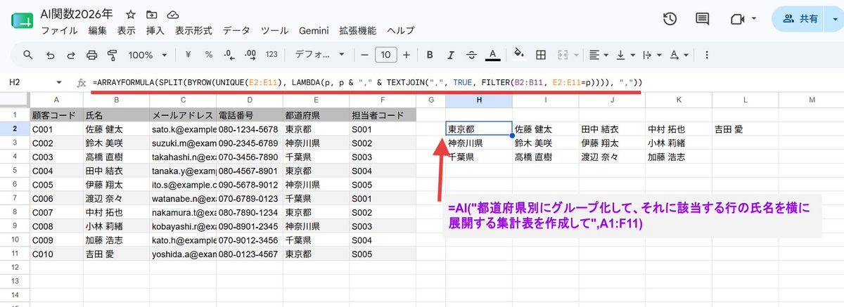Open the comments panel icon
The height and width of the screenshot is (307, 844).
[x=702, y=20]
